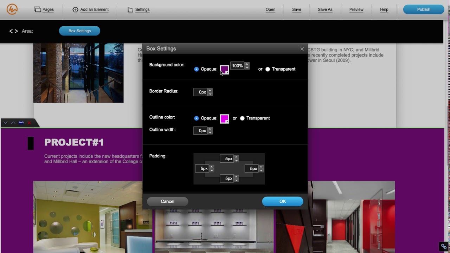
Task: Select Transparent for Background color
Action: (268, 69)
